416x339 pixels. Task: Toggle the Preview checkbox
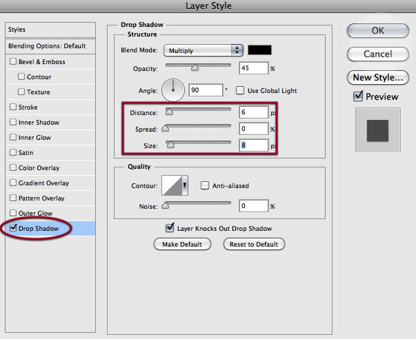click(358, 96)
